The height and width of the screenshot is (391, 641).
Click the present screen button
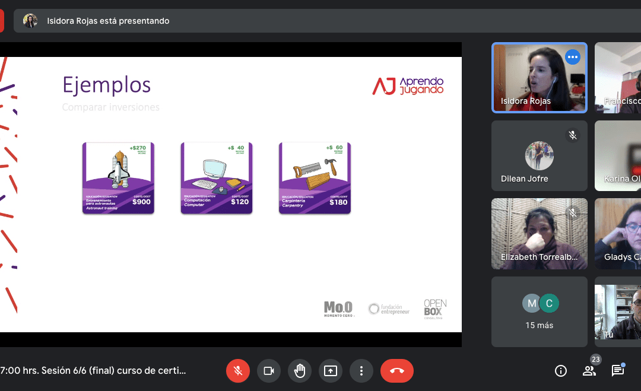[x=331, y=371]
